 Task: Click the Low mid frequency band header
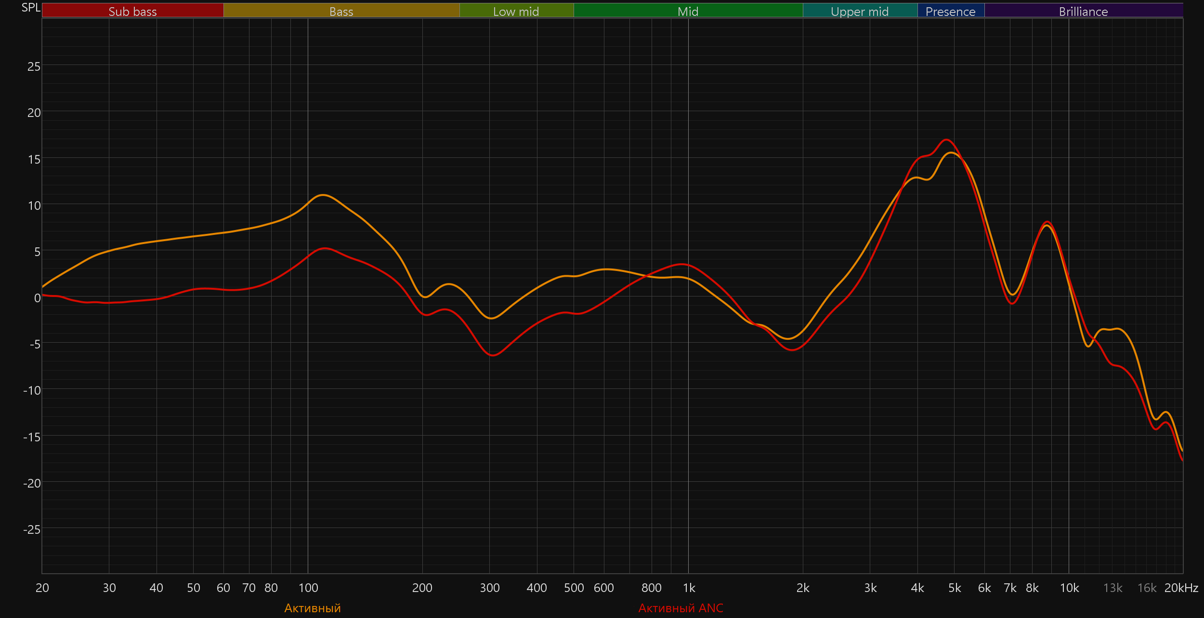[x=516, y=11]
